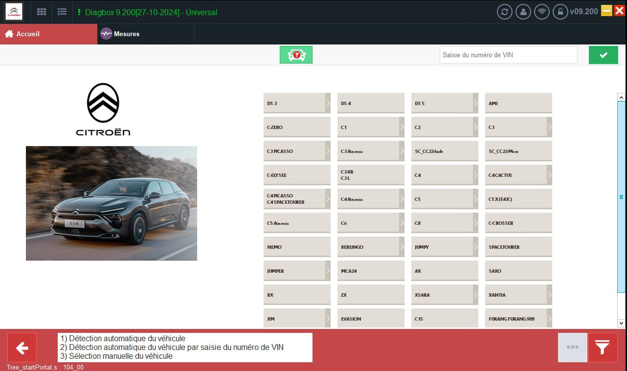This screenshot has height=371, width=627.
Task: Click the red filter icon at bottom right
Action: point(603,348)
